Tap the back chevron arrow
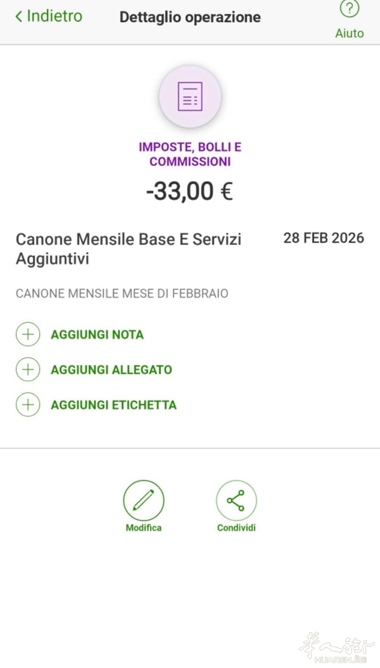Viewport: 380px width, 668px height. tap(19, 17)
